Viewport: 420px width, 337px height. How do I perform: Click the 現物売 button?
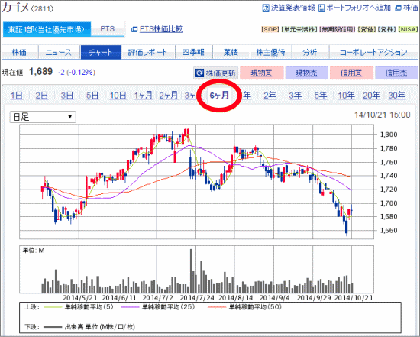pyautogui.click(x=307, y=73)
